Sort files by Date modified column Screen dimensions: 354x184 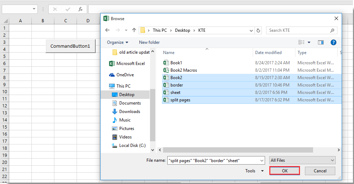click(x=268, y=53)
